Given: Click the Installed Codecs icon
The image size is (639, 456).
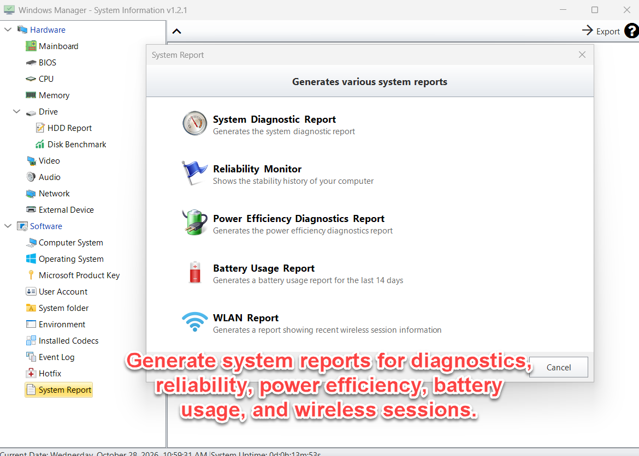Looking at the screenshot, I should tap(31, 341).
